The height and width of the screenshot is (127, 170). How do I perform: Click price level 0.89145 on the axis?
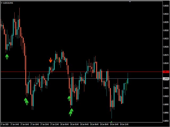(166, 63)
